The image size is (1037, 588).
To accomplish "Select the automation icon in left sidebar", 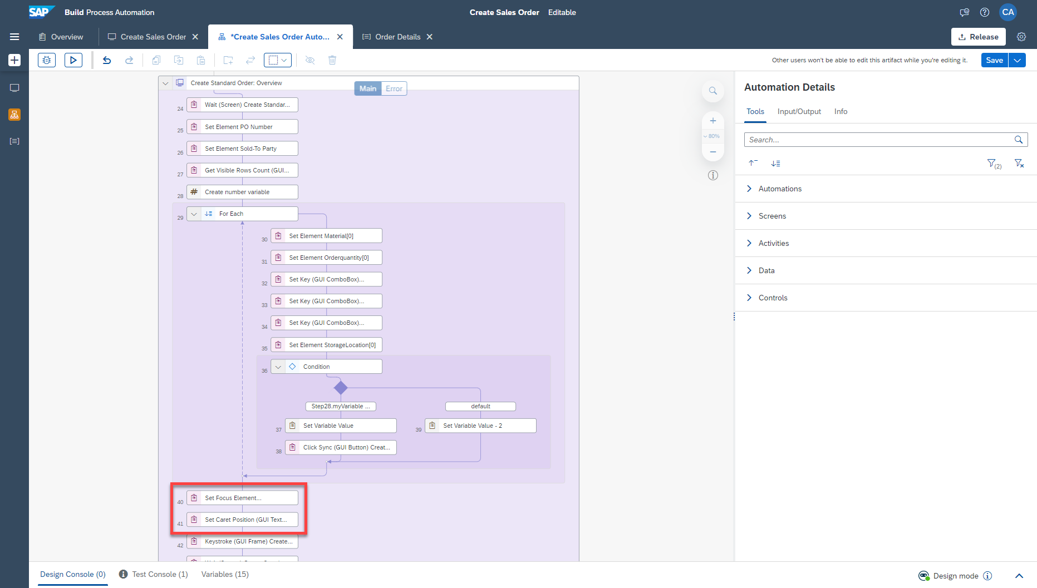I will pos(14,115).
